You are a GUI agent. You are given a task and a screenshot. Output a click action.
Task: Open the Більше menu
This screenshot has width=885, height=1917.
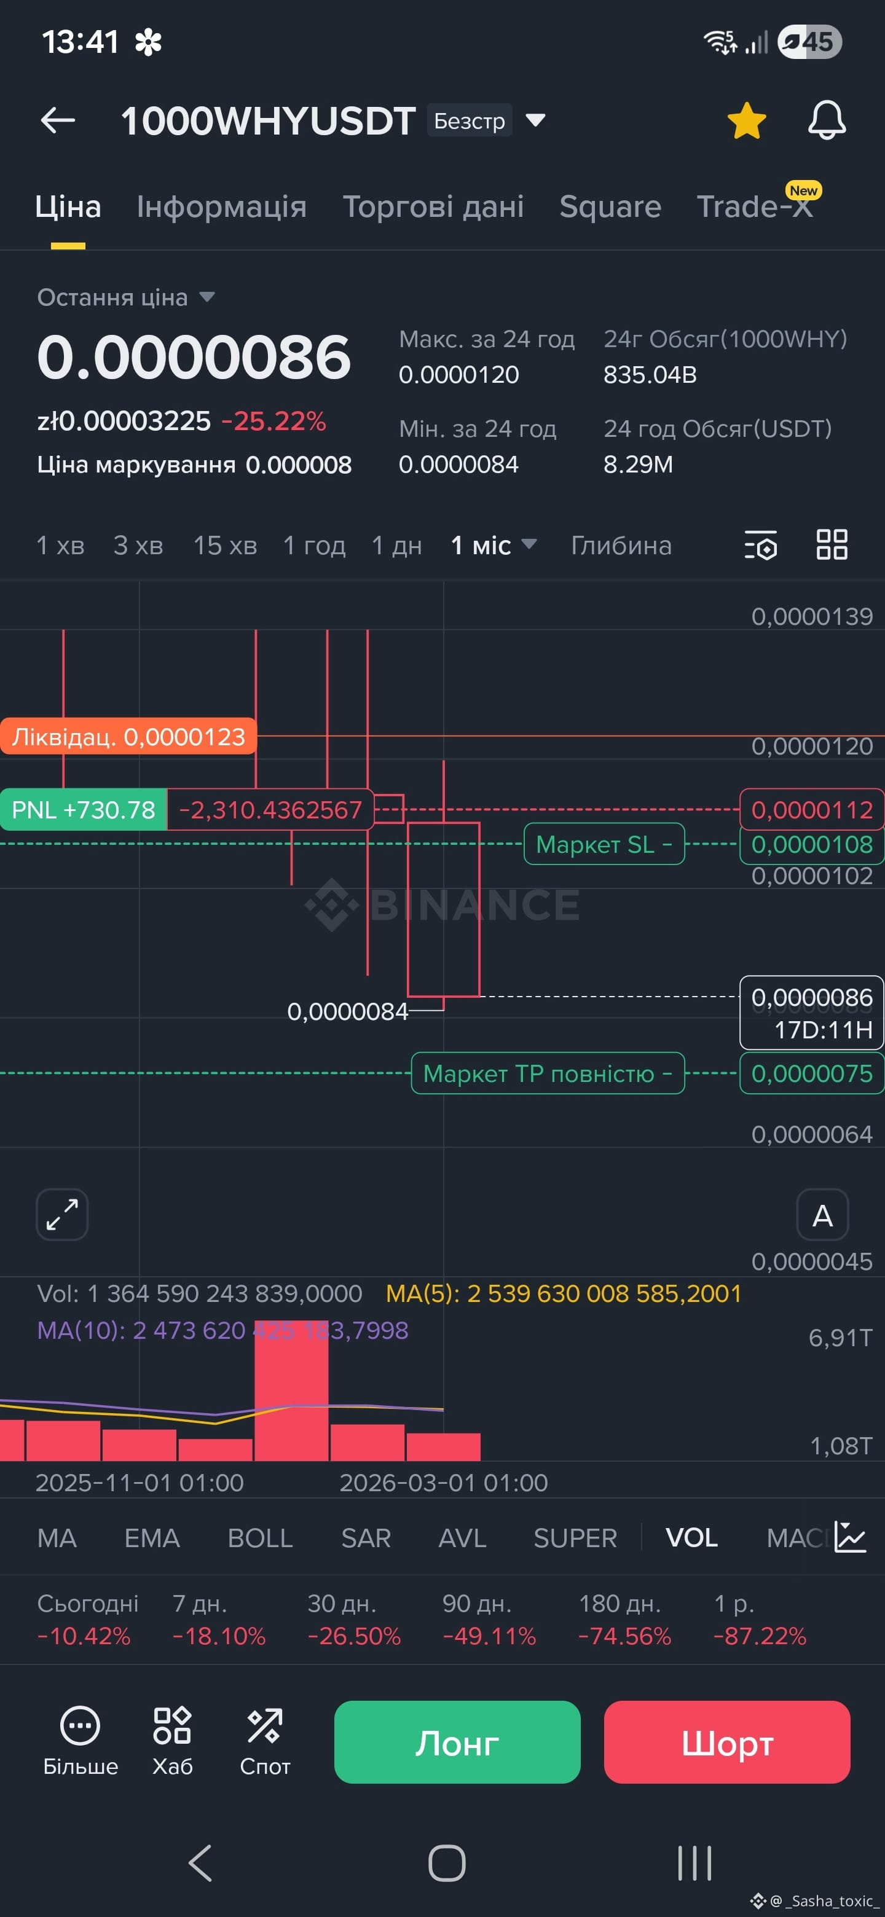(x=81, y=1741)
